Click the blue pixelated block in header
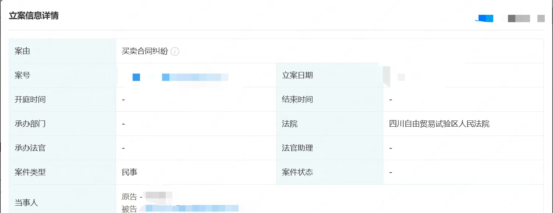The image size is (553, 213). (x=486, y=18)
